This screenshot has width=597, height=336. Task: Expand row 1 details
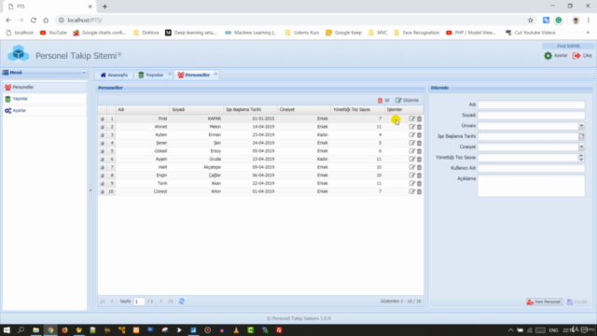[102, 119]
